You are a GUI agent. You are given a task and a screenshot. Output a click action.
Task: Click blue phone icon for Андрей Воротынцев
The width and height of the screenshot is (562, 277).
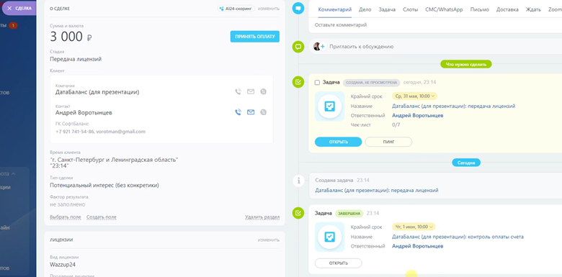[x=238, y=112]
